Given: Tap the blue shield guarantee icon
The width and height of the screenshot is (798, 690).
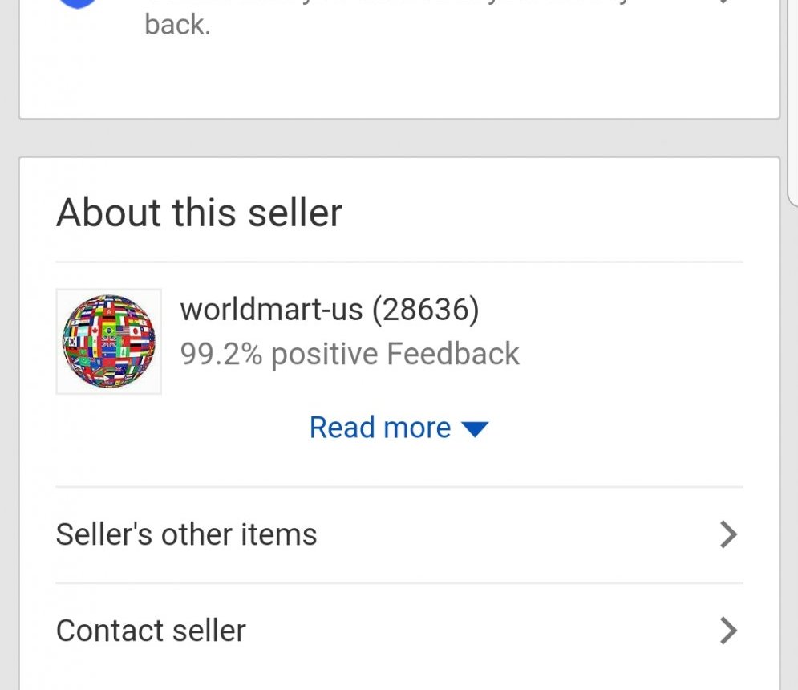Looking at the screenshot, I should point(79,2).
